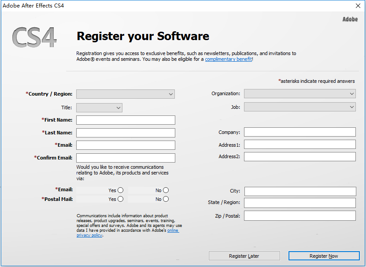366x267 pixels.
Task: Click the State / Region input field
Action: 299,203
